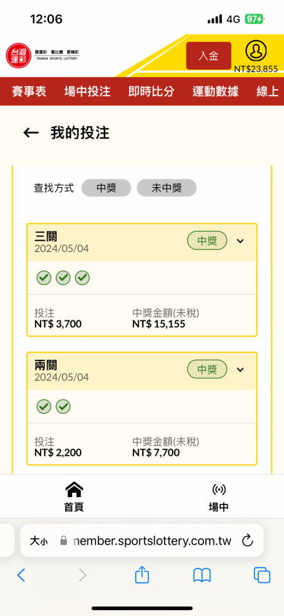The image size is (284, 616).
Task: Reload the page in Safari address bar
Action: pos(247,541)
